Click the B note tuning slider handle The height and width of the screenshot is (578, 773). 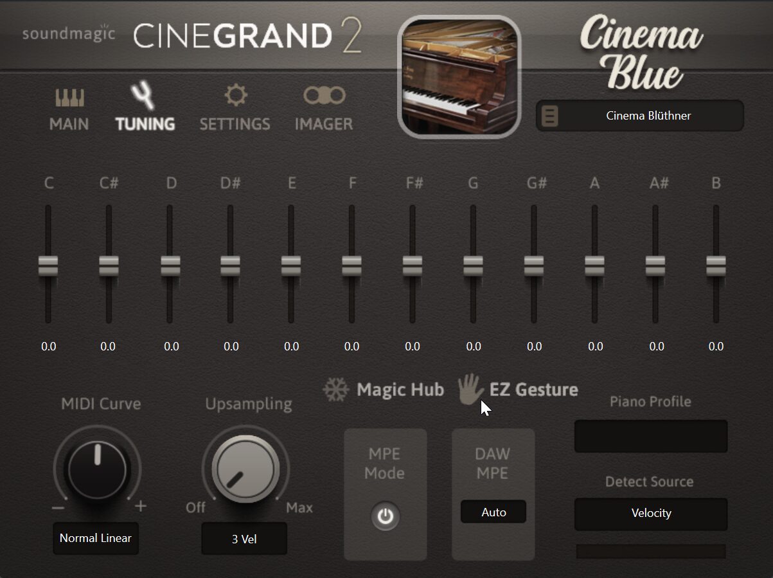(x=716, y=266)
